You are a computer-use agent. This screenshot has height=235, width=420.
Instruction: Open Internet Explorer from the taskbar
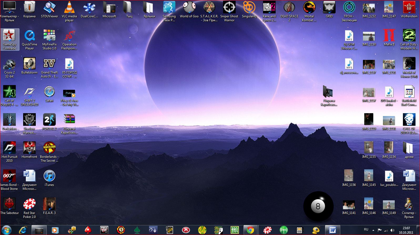23,230
